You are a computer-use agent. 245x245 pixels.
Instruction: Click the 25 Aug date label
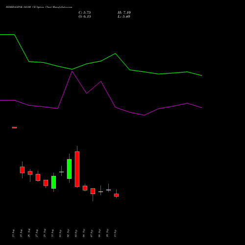click(x=21, y=233)
